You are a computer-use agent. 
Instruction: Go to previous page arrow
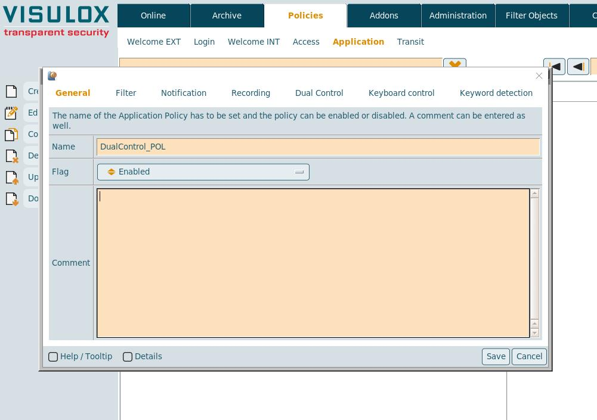pos(577,67)
